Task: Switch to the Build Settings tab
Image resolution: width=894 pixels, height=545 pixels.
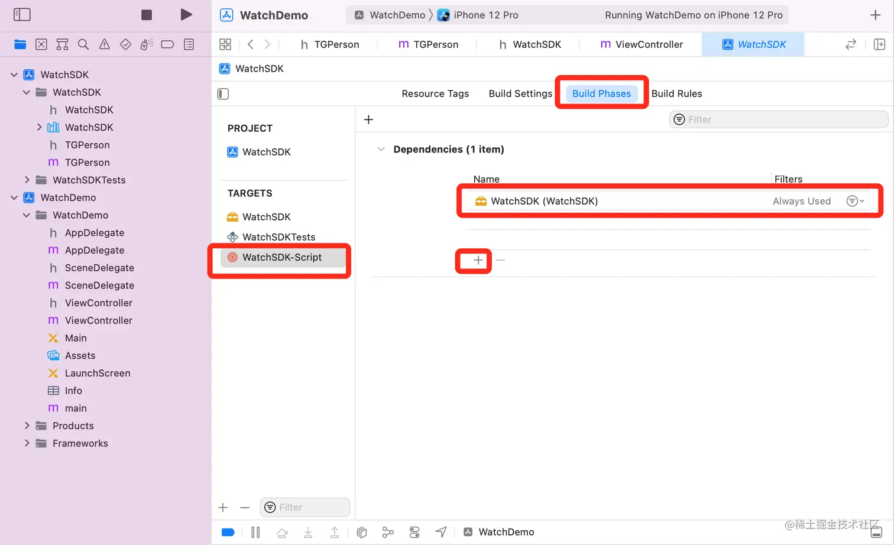Action: [x=520, y=93]
